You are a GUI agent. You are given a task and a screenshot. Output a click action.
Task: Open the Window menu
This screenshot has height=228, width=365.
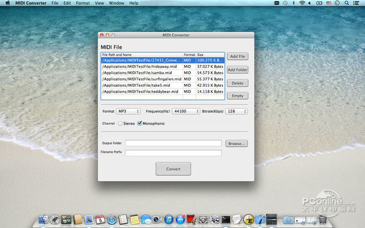[116, 3]
